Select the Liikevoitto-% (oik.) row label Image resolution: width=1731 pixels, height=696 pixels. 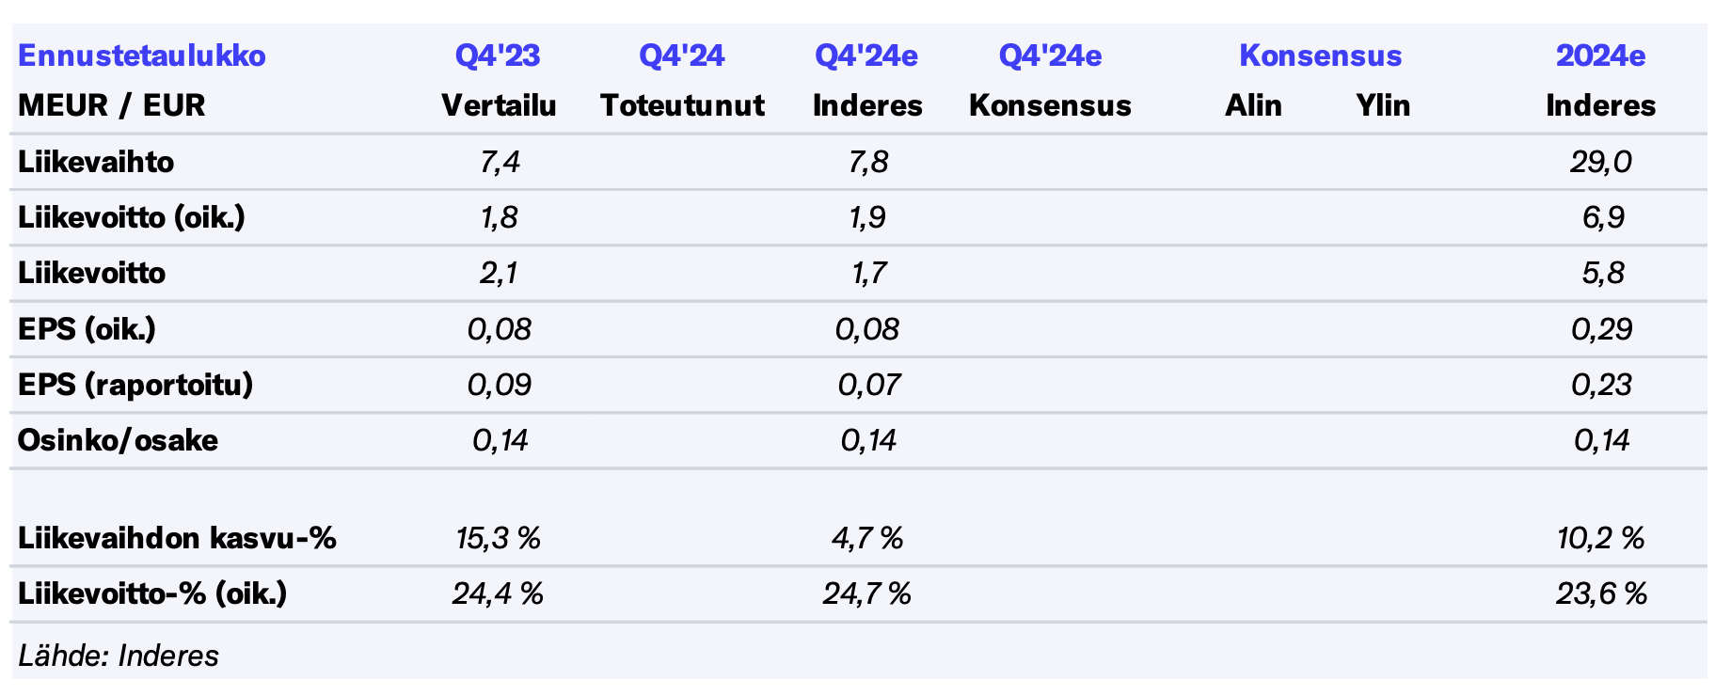pos(152,593)
